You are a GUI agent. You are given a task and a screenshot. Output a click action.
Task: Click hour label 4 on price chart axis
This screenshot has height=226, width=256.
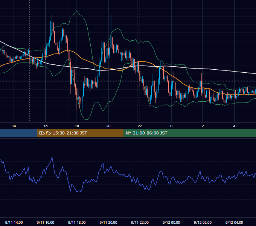coord(234,126)
